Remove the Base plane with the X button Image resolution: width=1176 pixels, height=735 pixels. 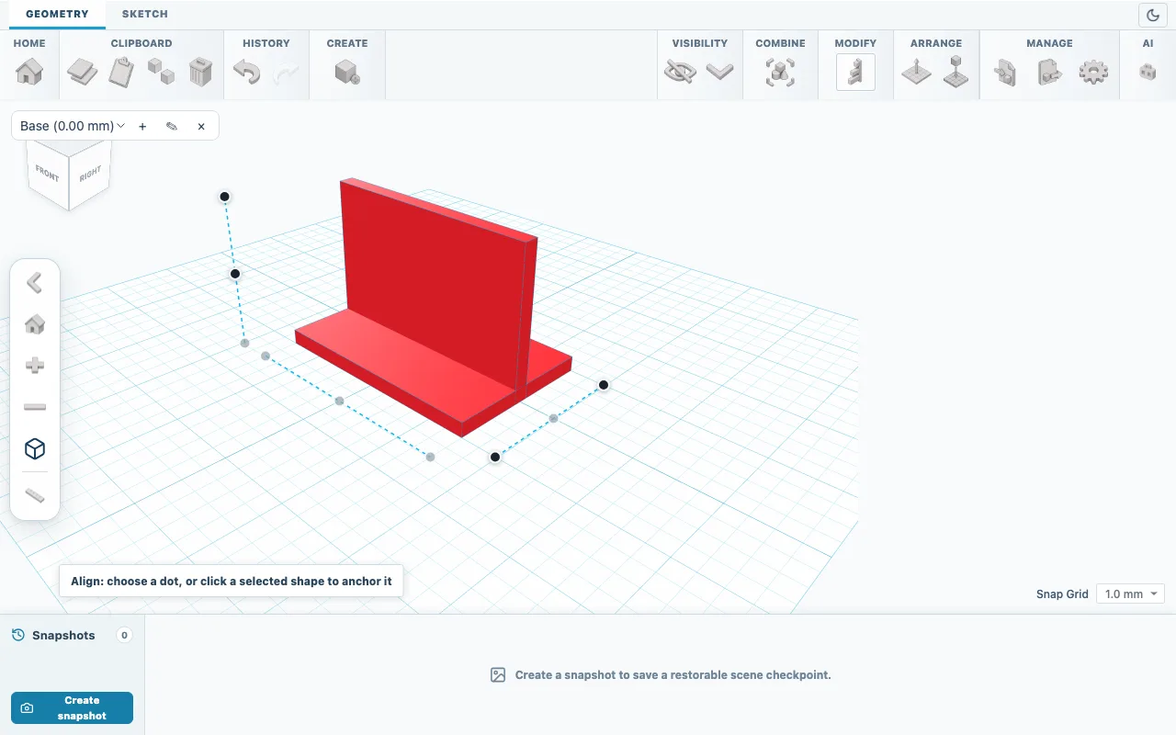pos(201,127)
